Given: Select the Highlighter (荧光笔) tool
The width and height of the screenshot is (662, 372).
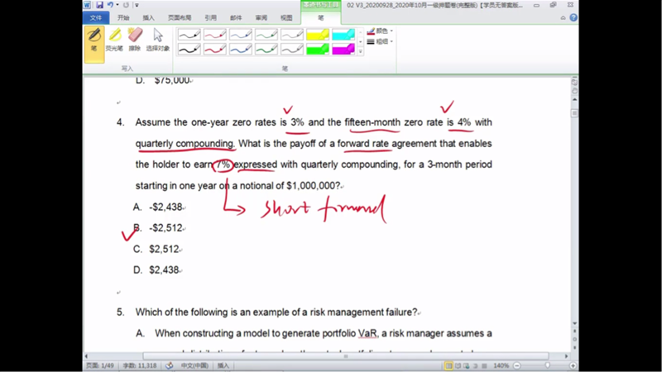Looking at the screenshot, I should coord(114,40).
